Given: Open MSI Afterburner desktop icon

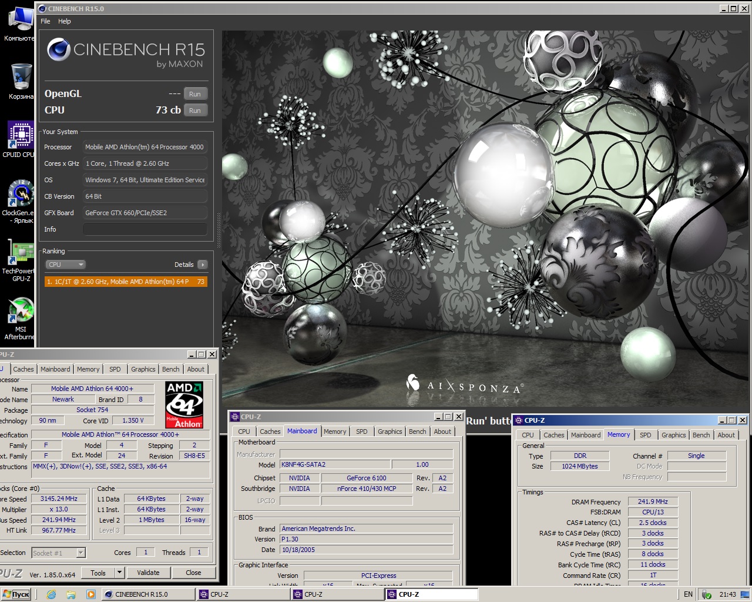Looking at the screenshot, I should [x=20, y=319].
